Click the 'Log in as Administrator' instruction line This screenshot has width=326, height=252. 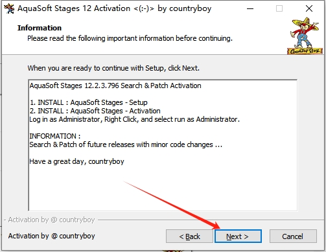pyautogui.click(x=134, y=119)
